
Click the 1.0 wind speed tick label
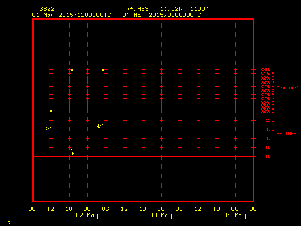click(x=270, y=138)
